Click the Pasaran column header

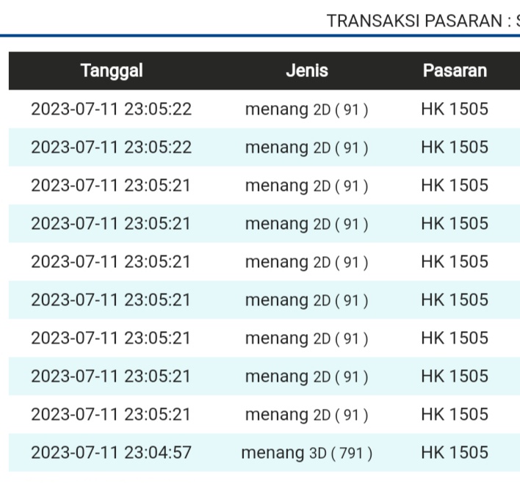click(455, 71)
